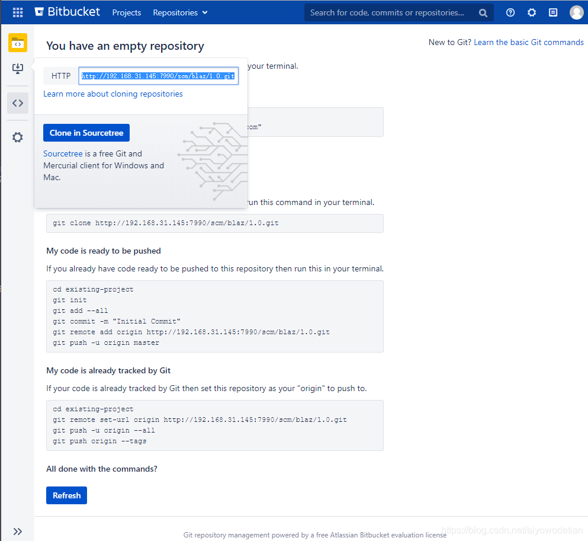Open the user profile avatar

576,12
